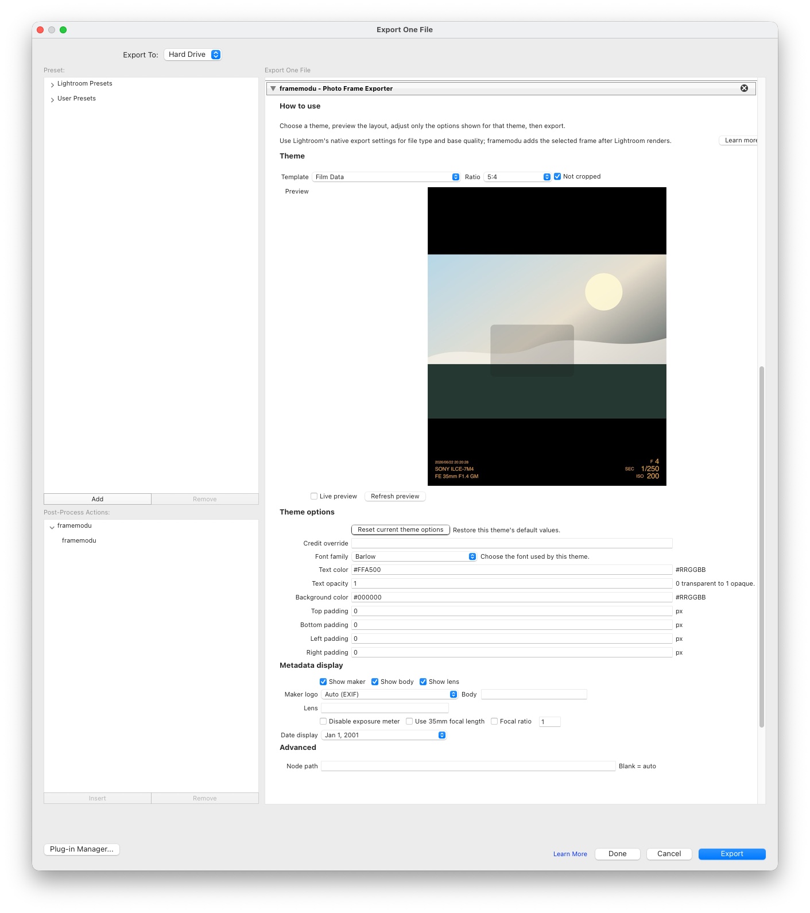Enable Use 35mm focal length checkbox
The image size is (810, 913).
pos(409,721)
